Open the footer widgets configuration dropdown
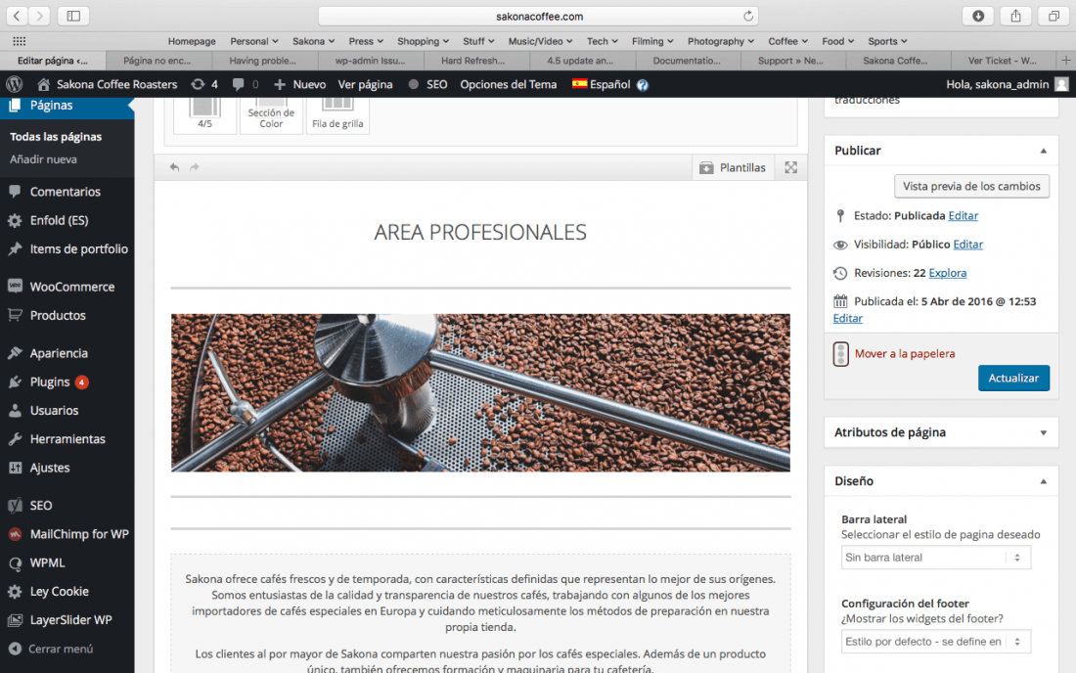 (935, 642)
